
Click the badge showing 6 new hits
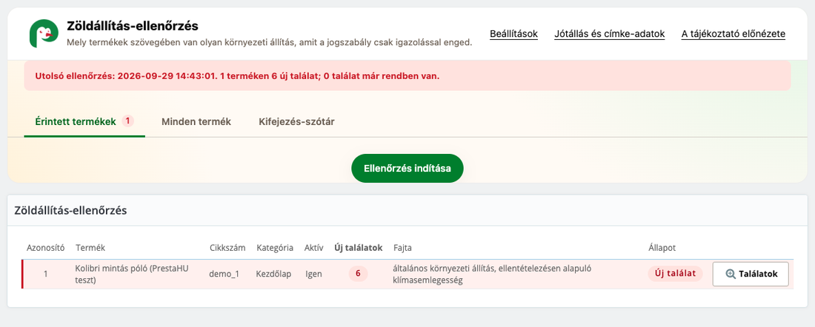coord(358,274)
